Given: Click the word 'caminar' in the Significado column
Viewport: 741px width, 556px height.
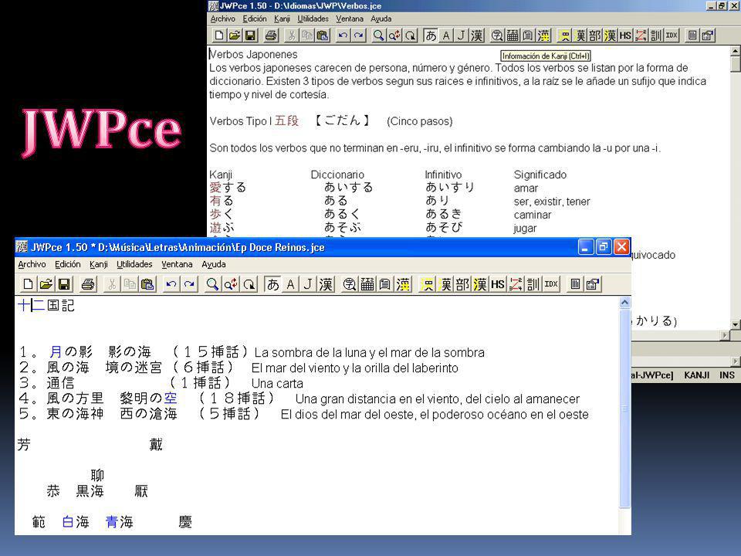Looking at the screenshot, I should point(533,215).
